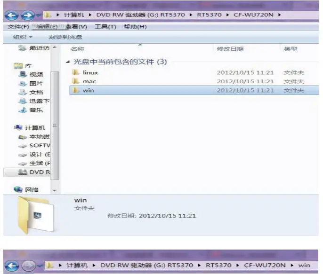The height and width of the screenshot is (274, 323).
Task: Click 视频 library icon in sidebar
Action: tap(23, 74)
